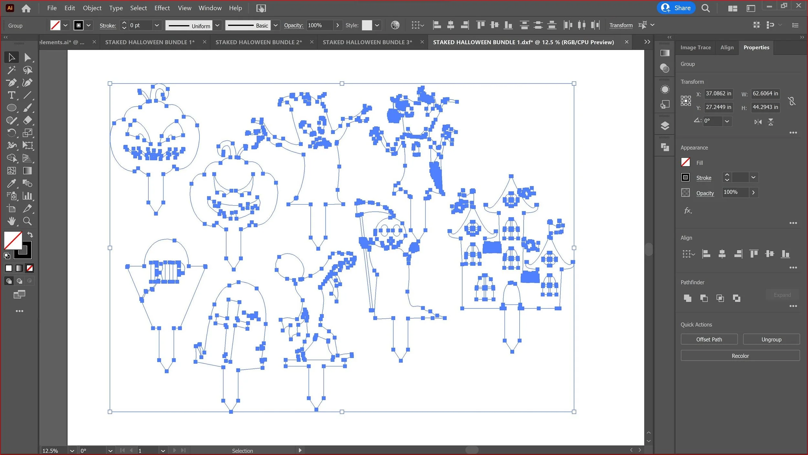Image resolution: width=808 pixels, height=455 pixels.
Task: Select the Shape Builder tool
Action: [12, 158]
